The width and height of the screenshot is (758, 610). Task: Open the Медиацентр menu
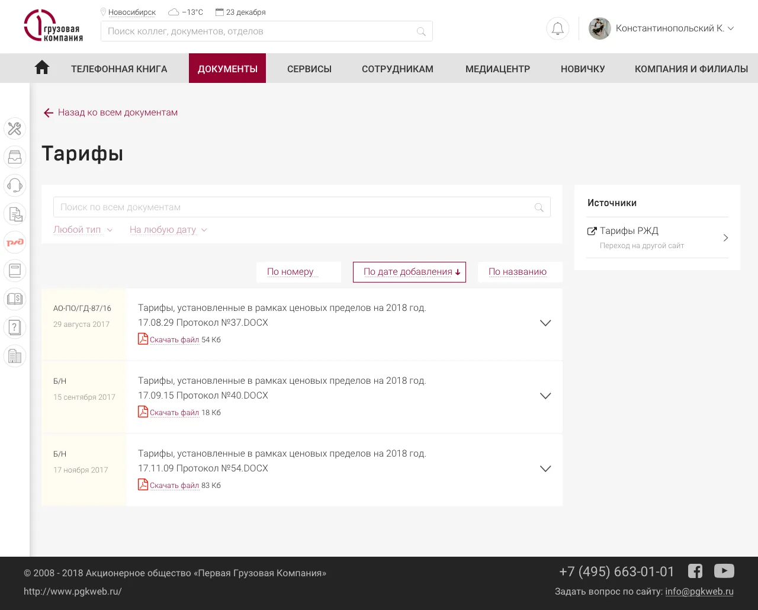point(497,69)
